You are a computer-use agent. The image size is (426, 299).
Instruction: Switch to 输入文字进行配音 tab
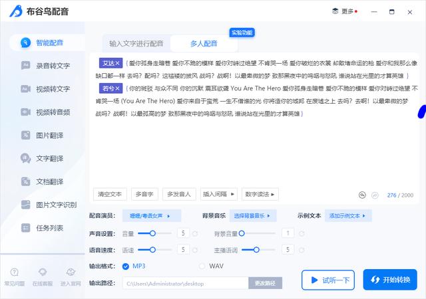[x=136, y=43]
